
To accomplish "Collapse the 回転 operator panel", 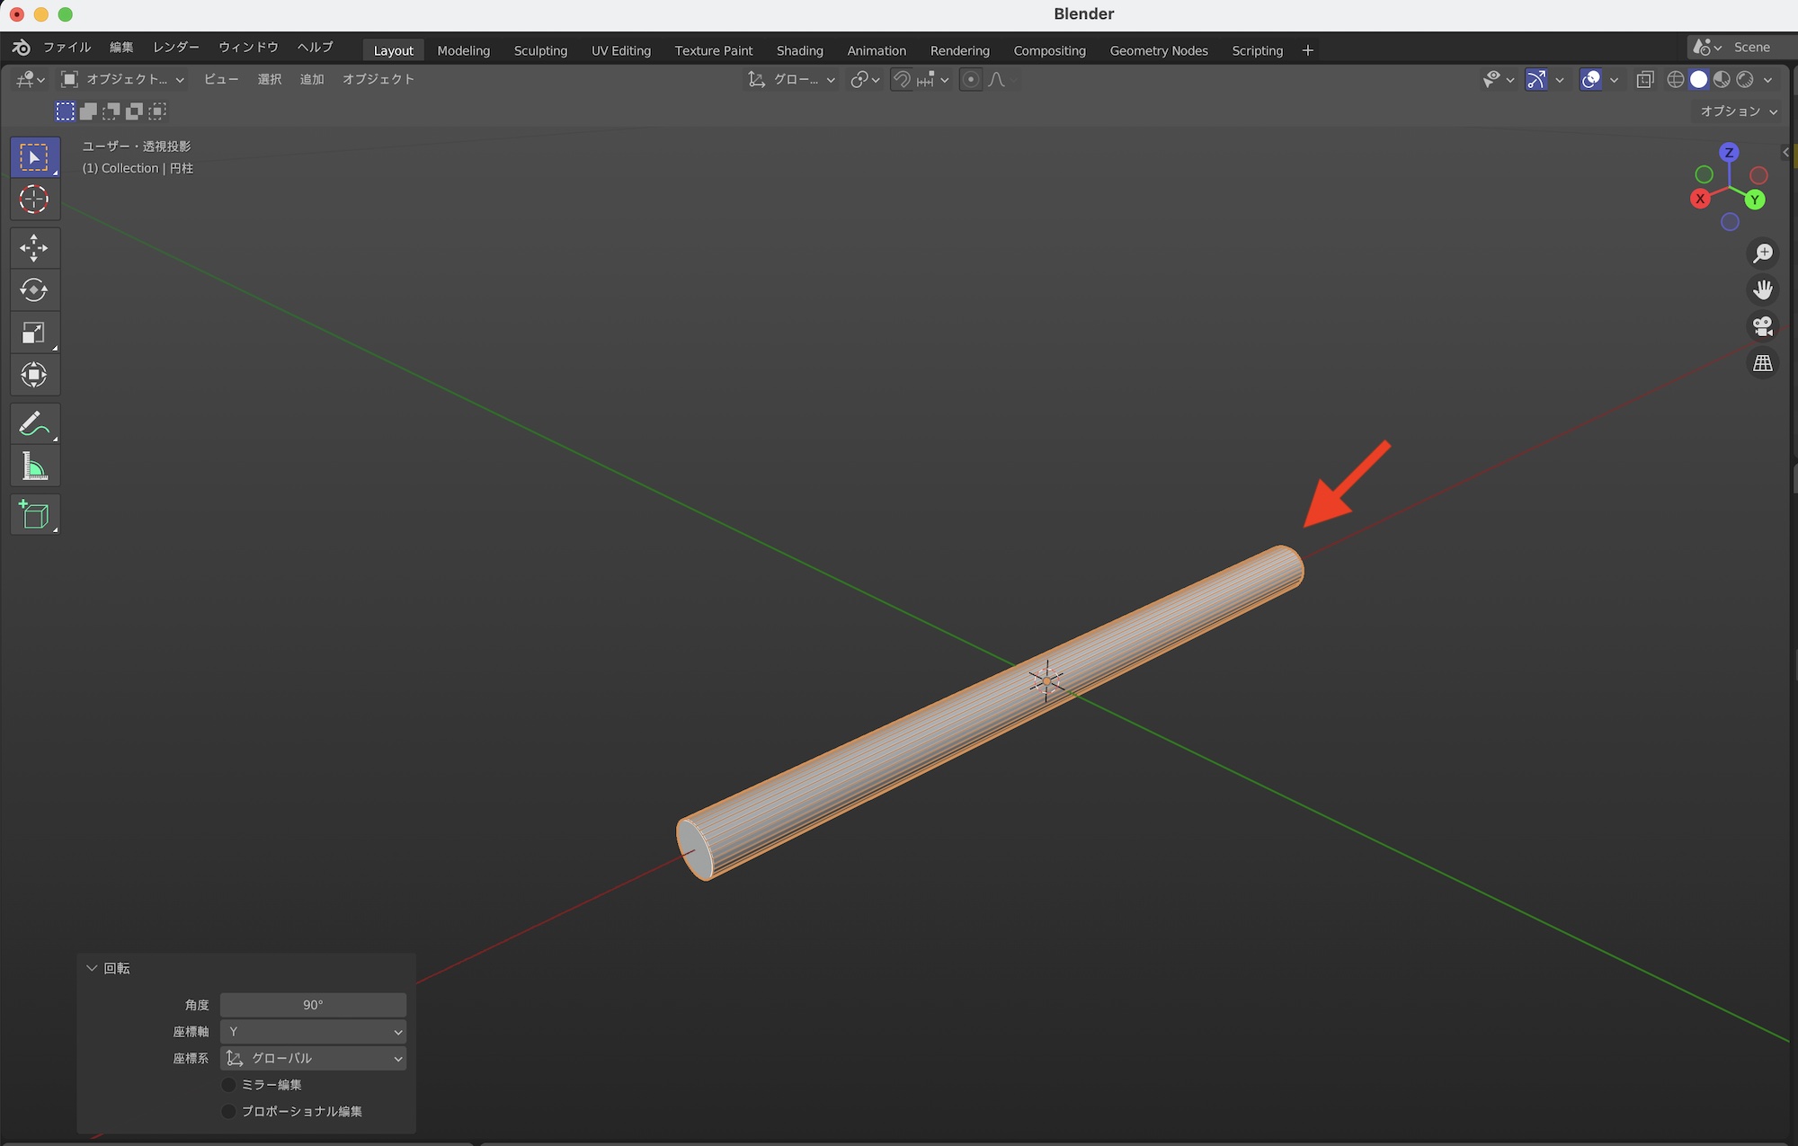I will pos(92,968).
